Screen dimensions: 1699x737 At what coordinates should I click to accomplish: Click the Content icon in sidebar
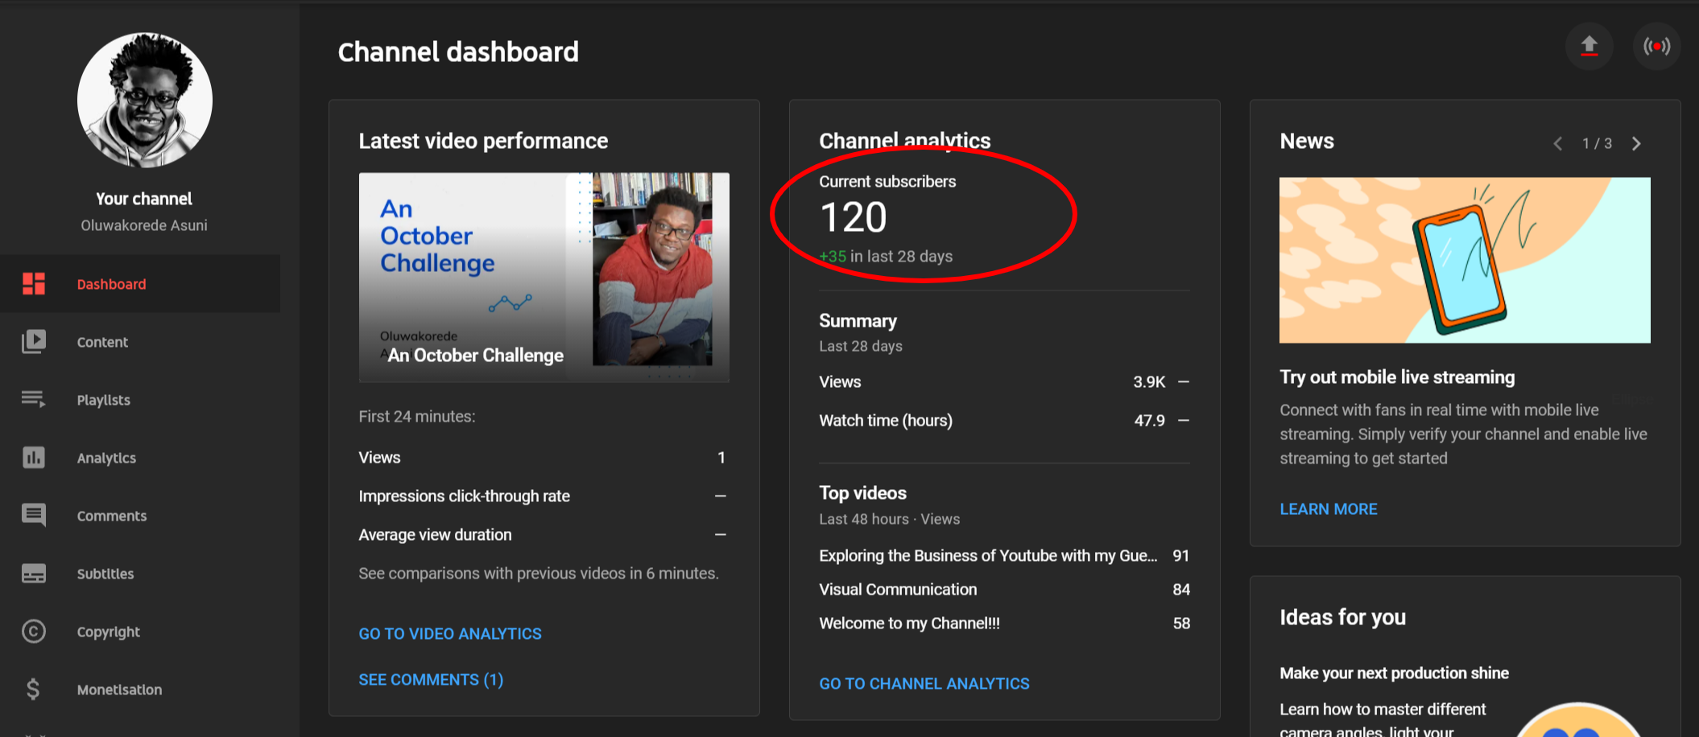pos(34,342)
